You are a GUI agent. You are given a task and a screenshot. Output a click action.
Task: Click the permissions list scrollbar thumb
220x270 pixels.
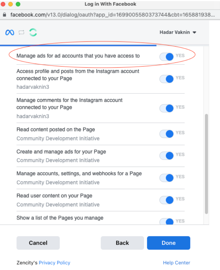(206, 164)
